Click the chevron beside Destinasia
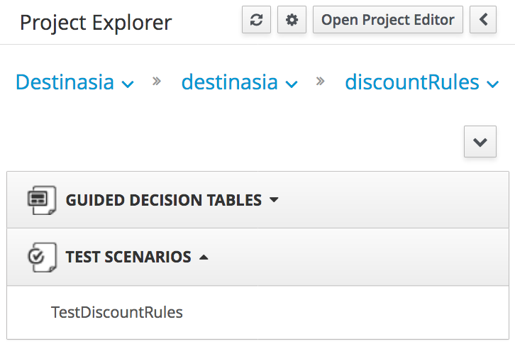 pyautogui.click(x=128, y=84)
